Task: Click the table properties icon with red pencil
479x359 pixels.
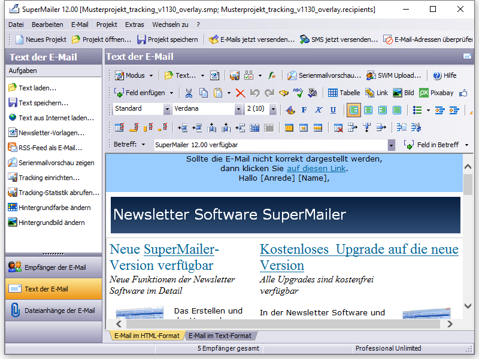Action: pos(119,127)
